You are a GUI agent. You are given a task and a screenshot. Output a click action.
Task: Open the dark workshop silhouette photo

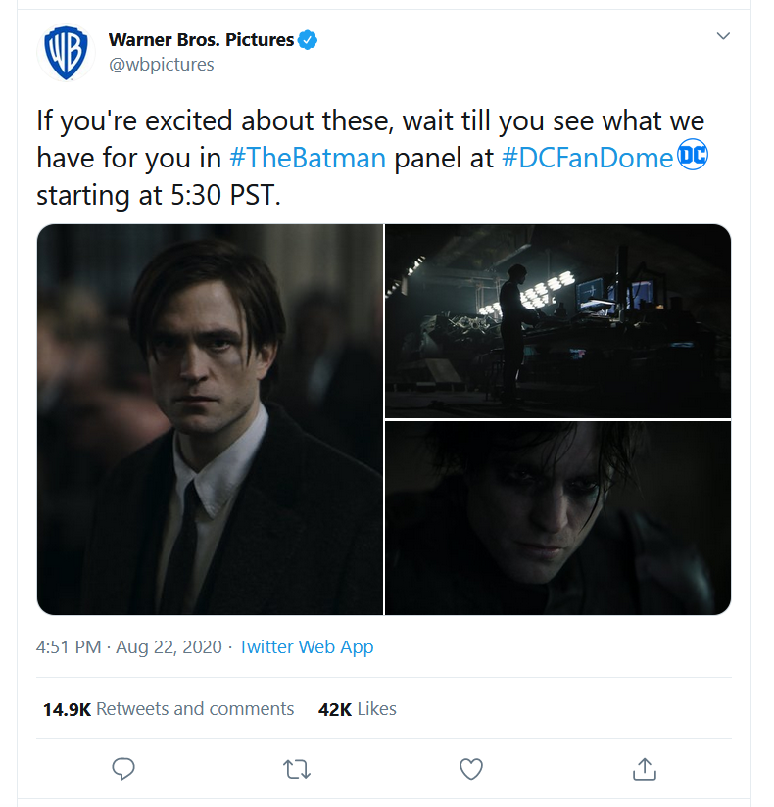[x=557, y=321]
